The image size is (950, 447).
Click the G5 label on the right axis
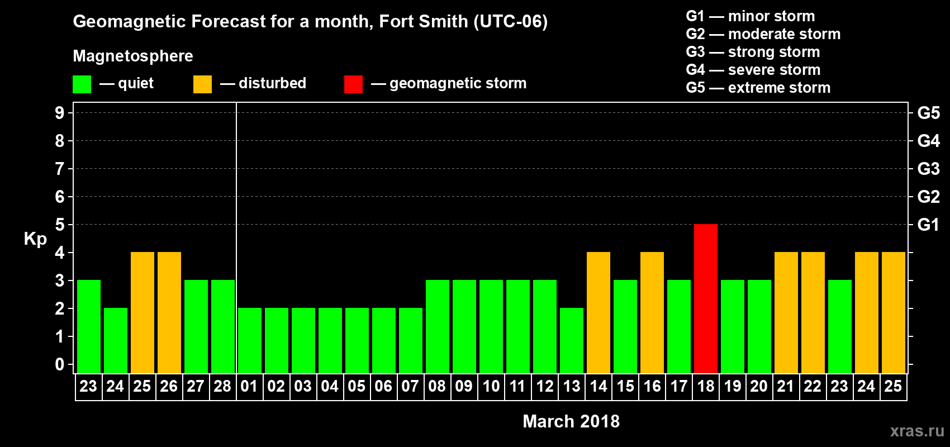pos(928,113)
